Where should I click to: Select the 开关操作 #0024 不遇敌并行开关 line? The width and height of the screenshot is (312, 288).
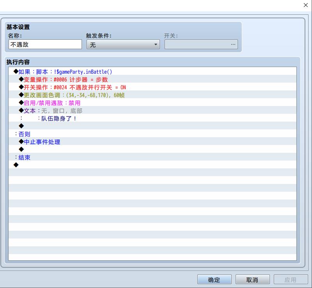coord(152,87)
